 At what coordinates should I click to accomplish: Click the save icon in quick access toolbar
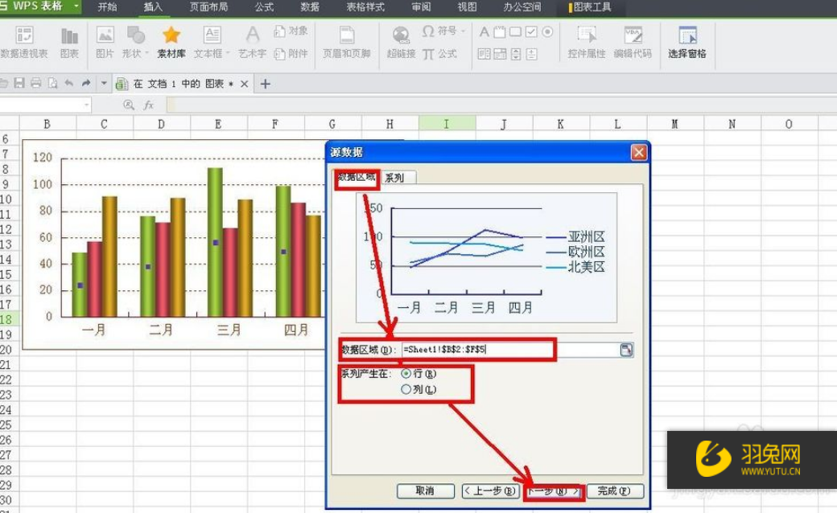(19, 83)
